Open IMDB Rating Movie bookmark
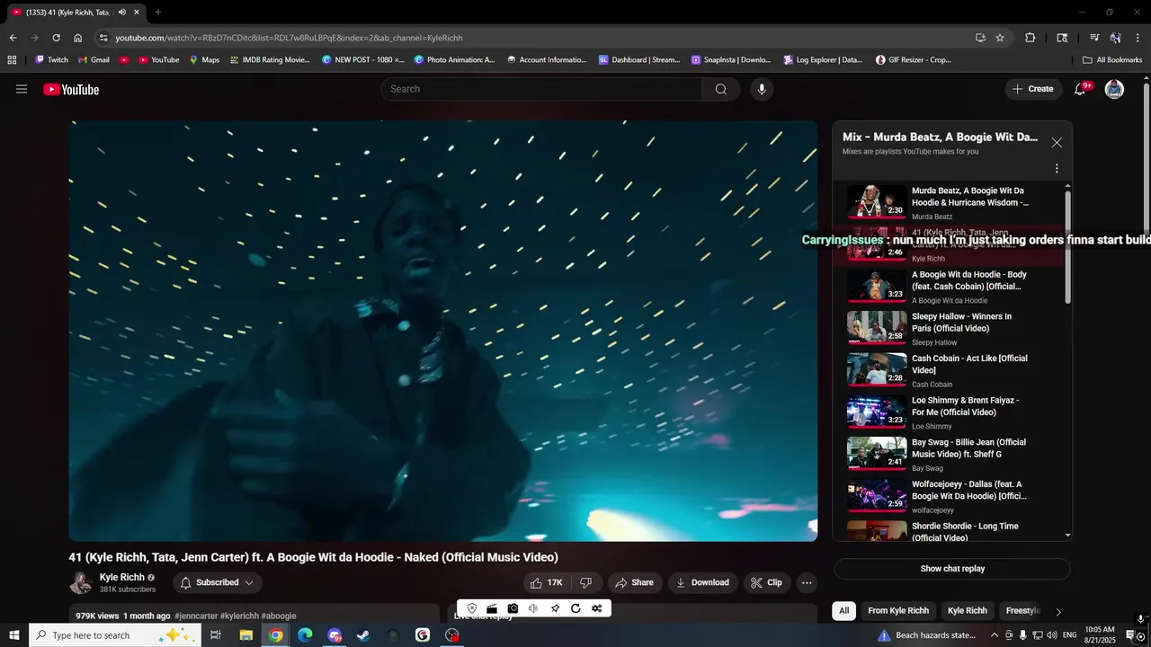The width and height of the screenshot is (1151, 647). pyautogui.click(x=269, y=60)
